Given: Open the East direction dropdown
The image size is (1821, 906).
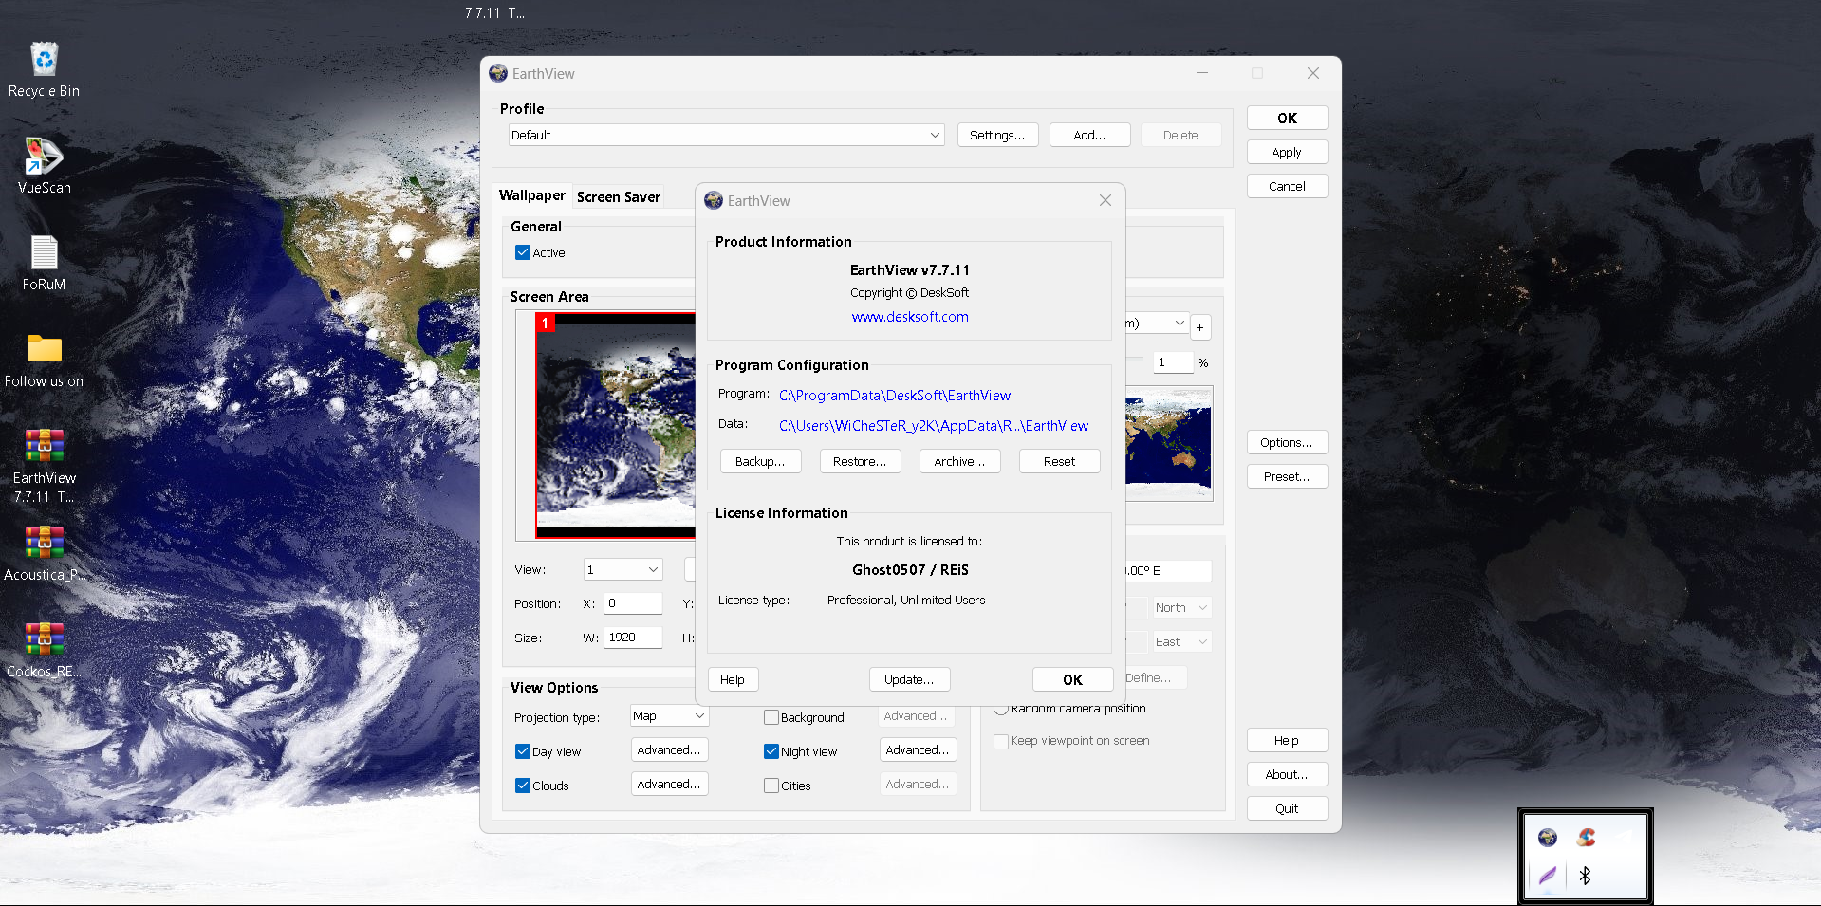Looking at the screenshot, I should (1181, 641).
